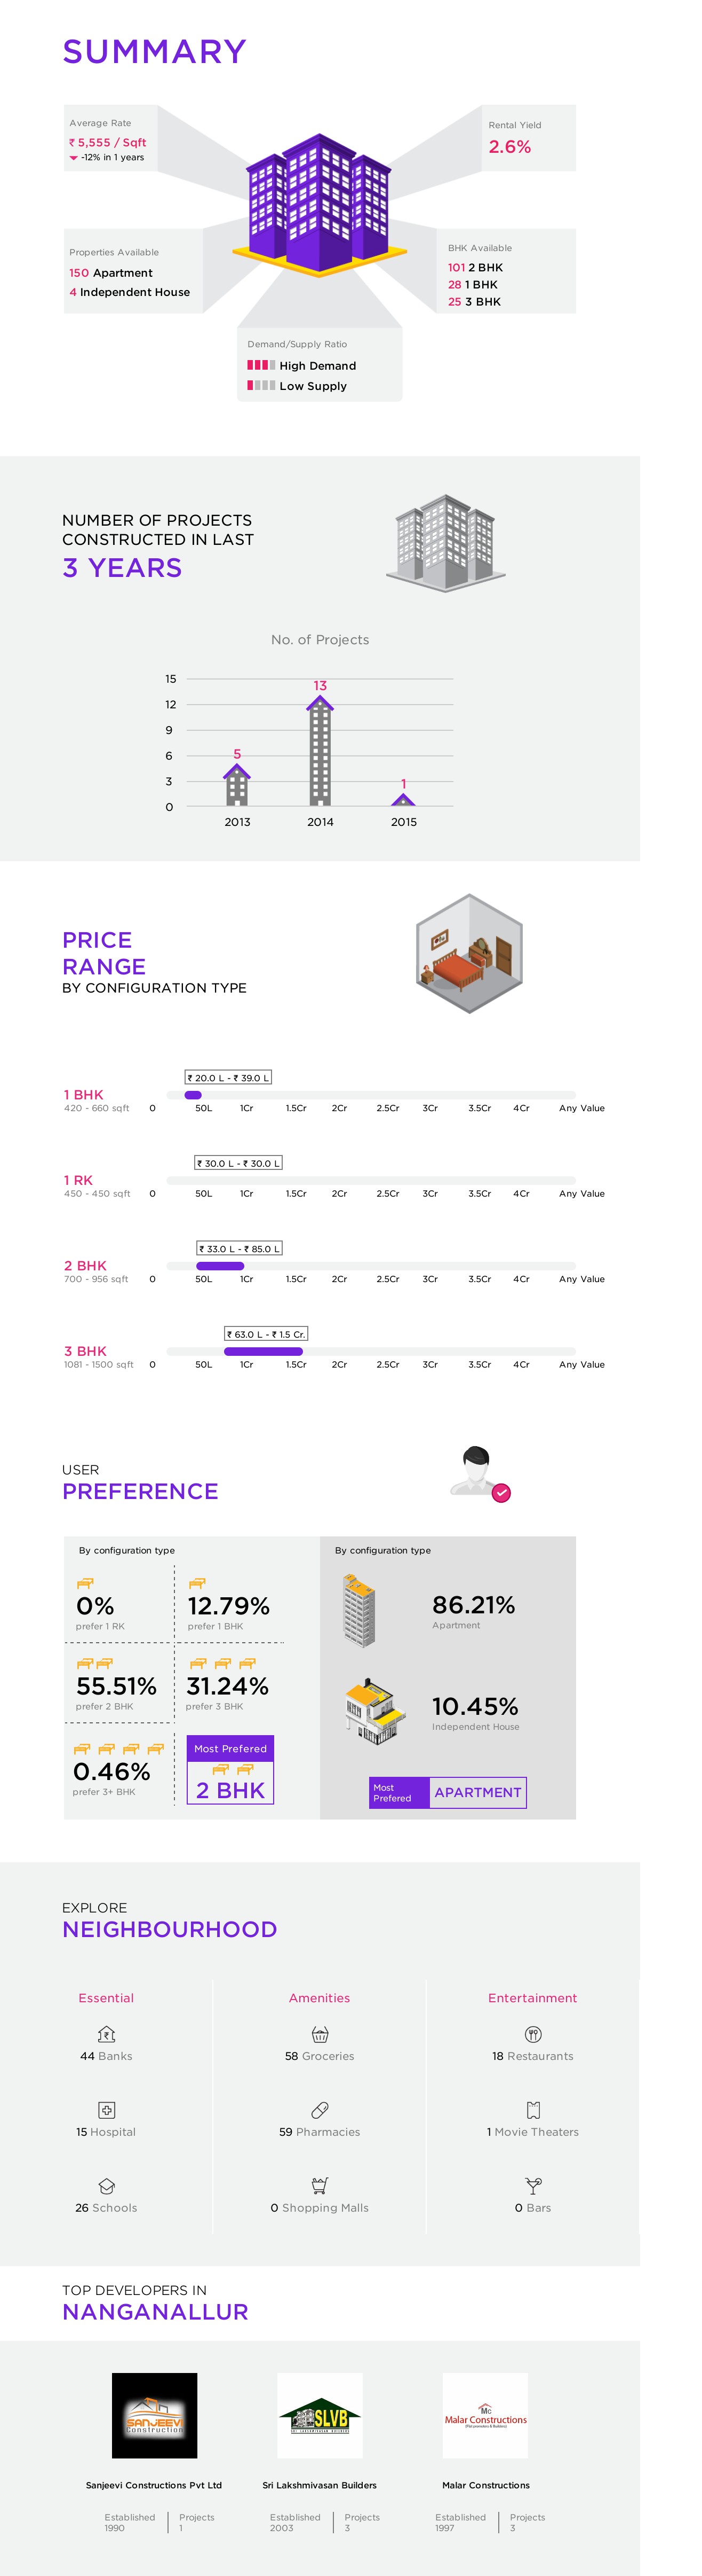Viewport: 702px width, 2576px height.
Task: Click the user preference checkmark badge
Action: 501,1492
